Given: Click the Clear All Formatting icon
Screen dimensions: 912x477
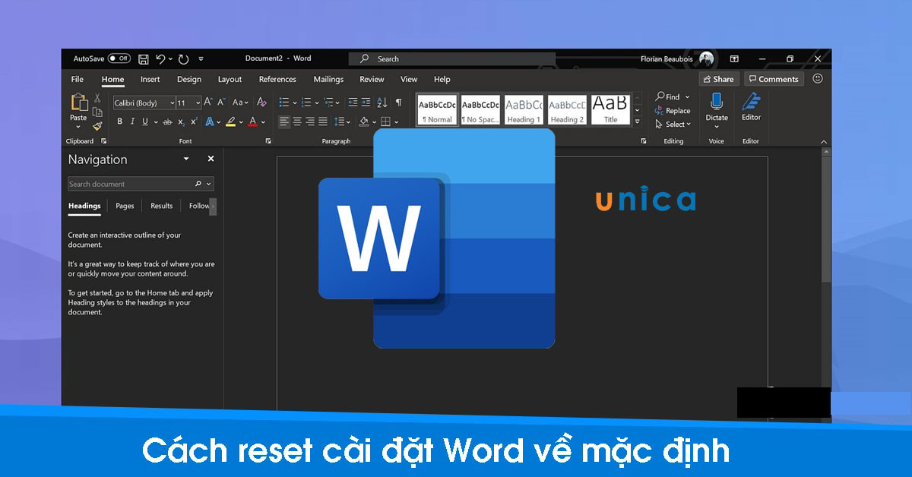Looking at the screenshot, I should pyautogui.click(x=261, y=103).
